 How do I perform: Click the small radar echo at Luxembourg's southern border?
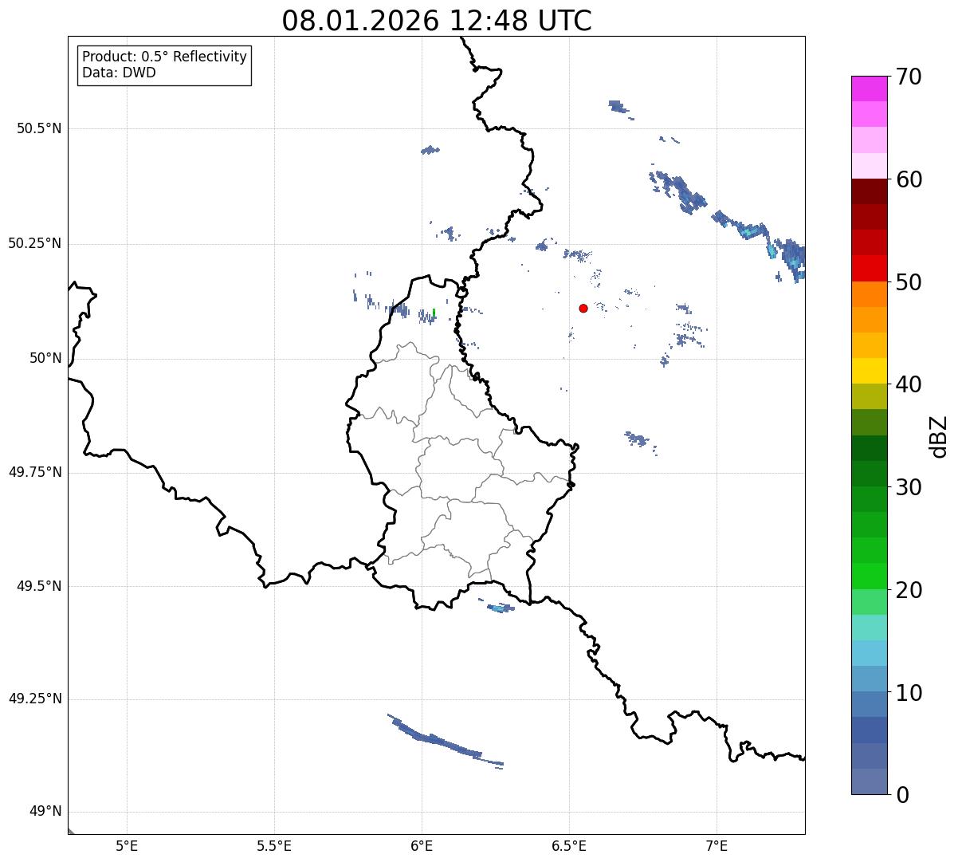coord(500,608)
